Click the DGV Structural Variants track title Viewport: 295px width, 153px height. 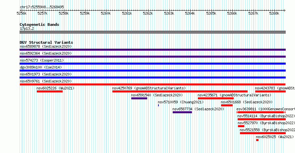click(46, 42)
